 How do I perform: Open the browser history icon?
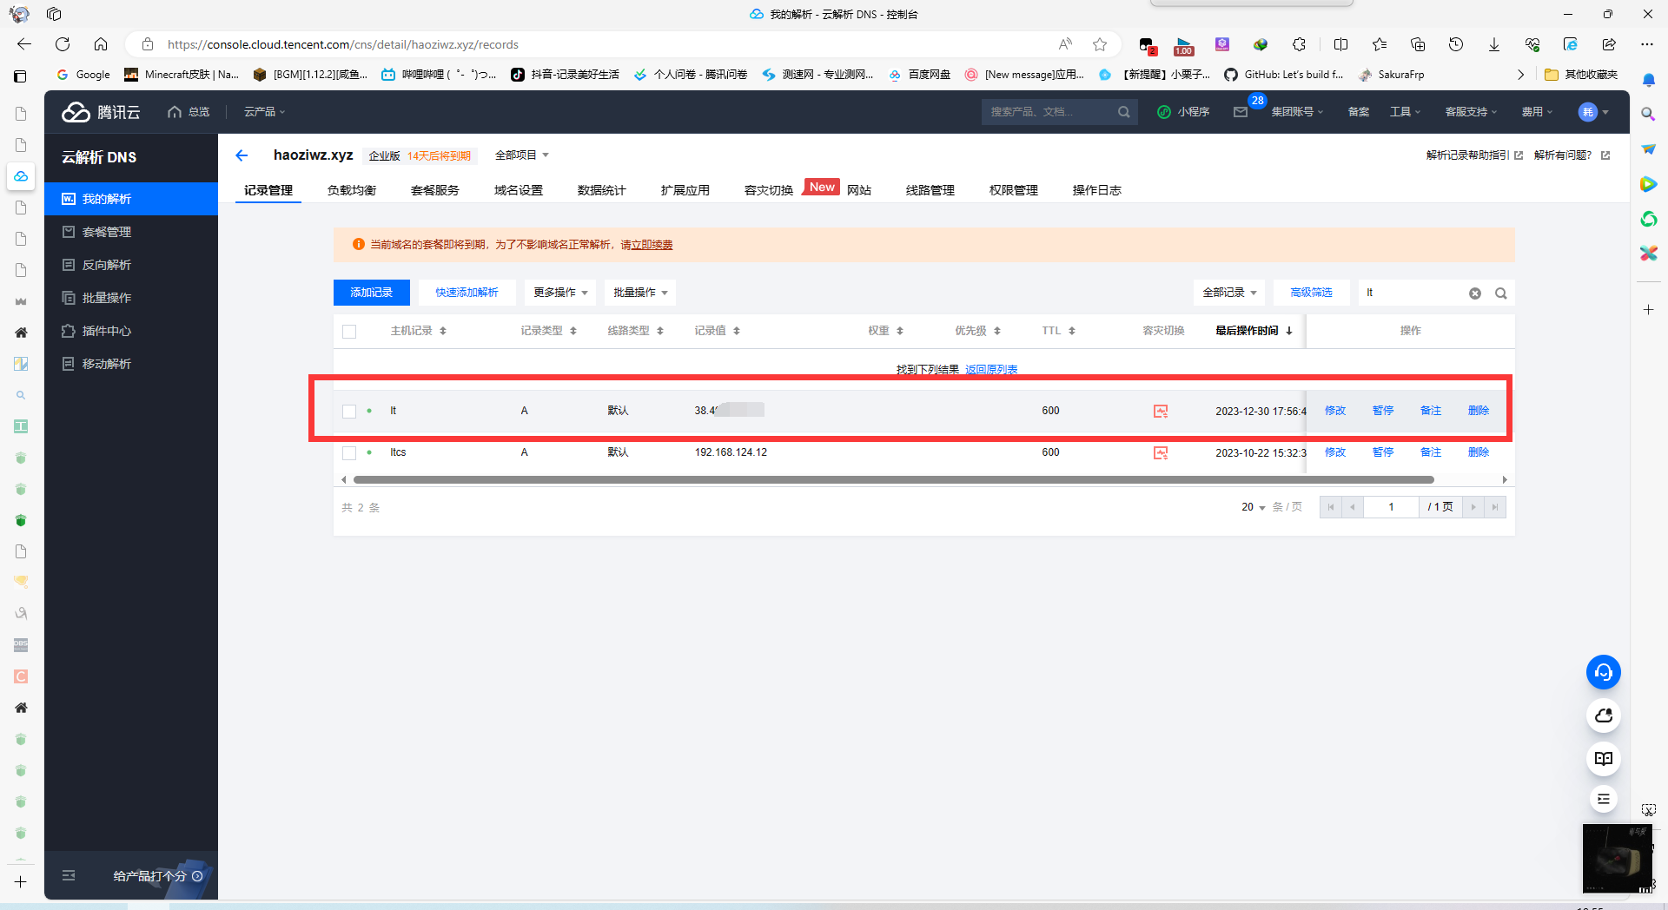pos(1456,44)
